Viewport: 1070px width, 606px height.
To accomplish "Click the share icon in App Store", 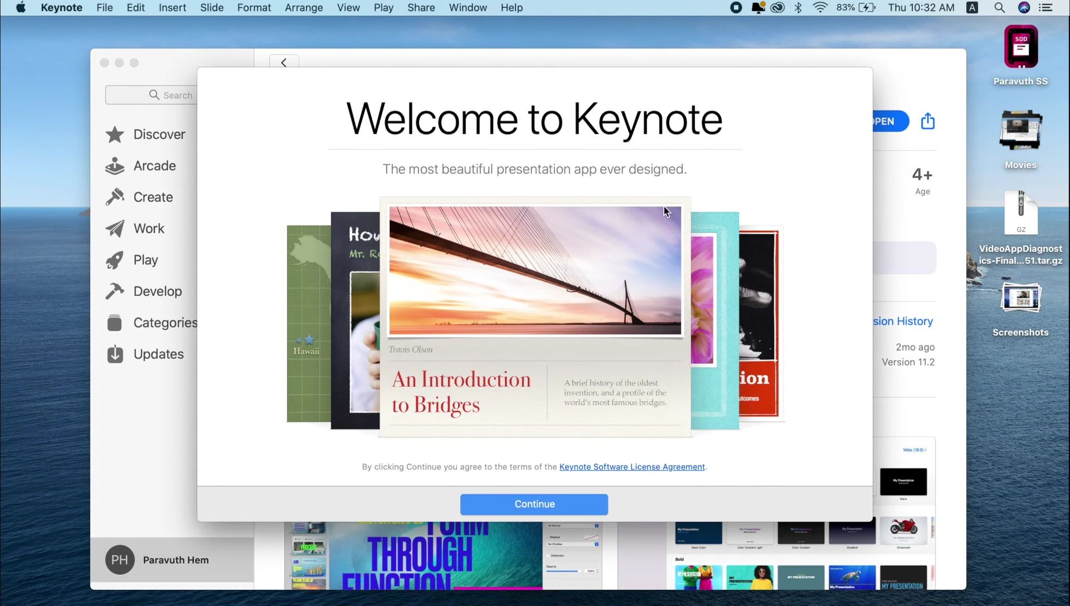I will coord(928,121).
